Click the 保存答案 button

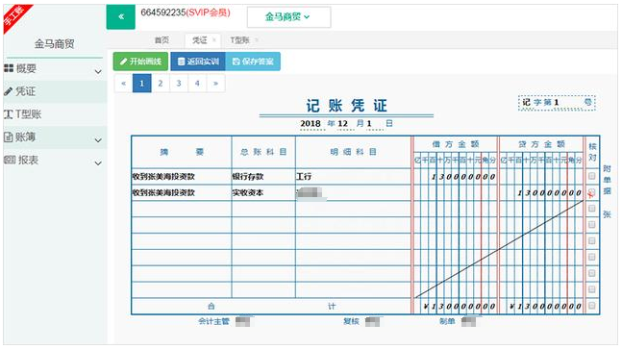click(253, 62)
